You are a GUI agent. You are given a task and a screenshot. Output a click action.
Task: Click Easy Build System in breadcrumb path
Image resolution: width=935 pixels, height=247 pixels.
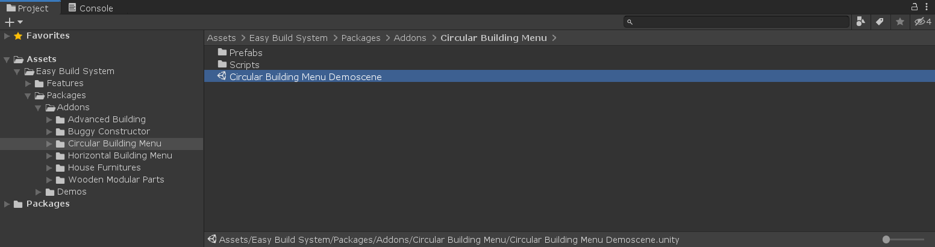(x=288, y=38)
